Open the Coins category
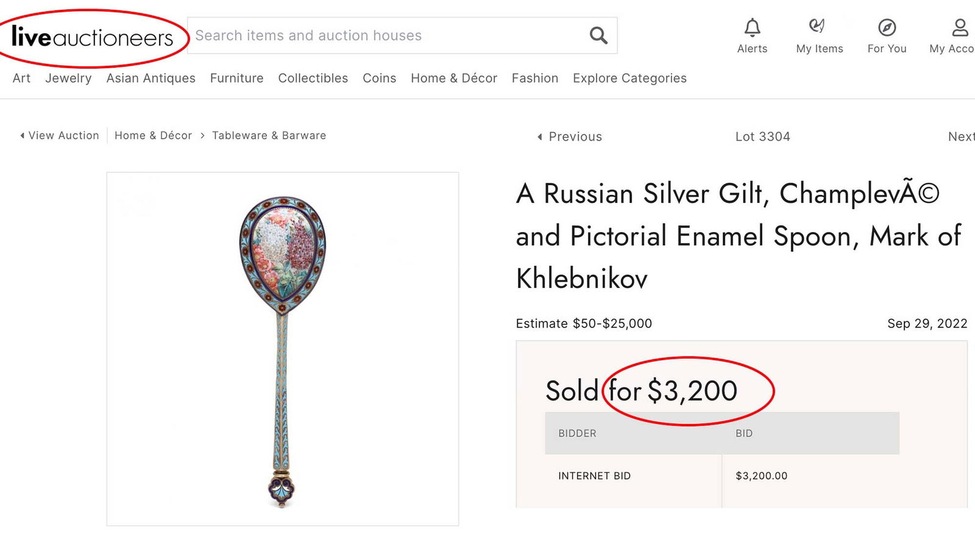Viewport: 975px width, 536px height. point(379,78)
